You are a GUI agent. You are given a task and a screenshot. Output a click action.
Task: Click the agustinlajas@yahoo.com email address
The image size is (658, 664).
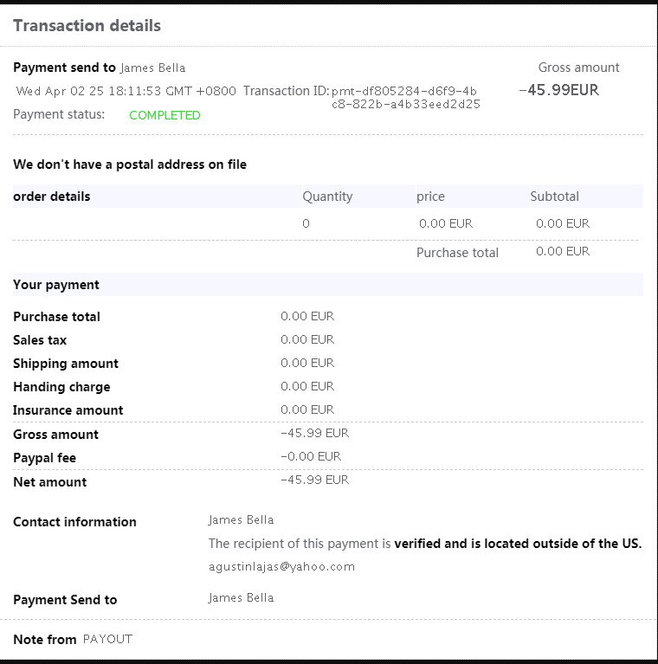click(281, 567)
